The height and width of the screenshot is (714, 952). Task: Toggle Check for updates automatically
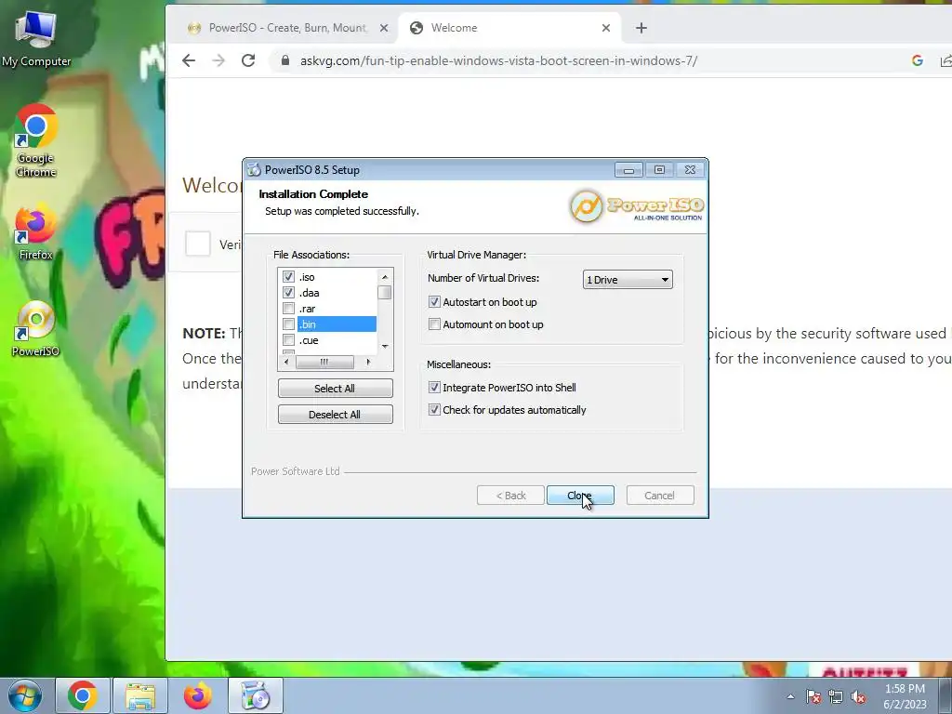434,410
